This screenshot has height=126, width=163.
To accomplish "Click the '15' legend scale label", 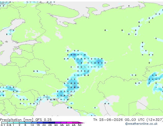I will pyautogui.click(x=38, y=125).
